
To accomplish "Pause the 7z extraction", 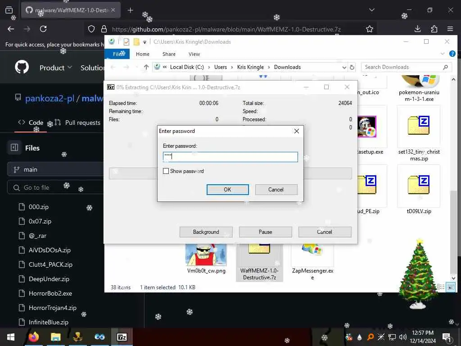I will tap(266, 232).
